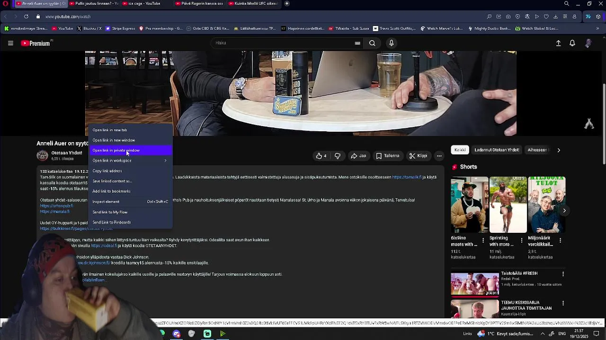
Task: Open more actions ellipsis below video
Action: pyautogui.click(x=439, y=156)
